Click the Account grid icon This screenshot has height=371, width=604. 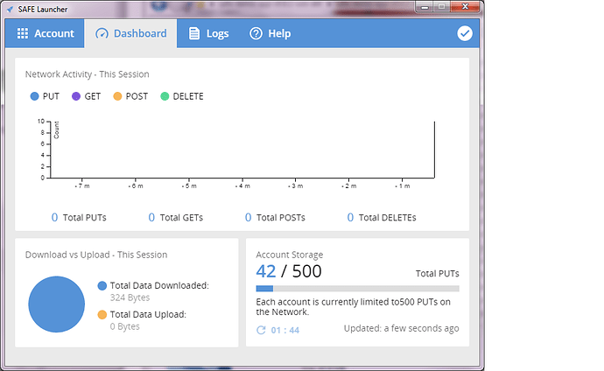pos(23,33)
